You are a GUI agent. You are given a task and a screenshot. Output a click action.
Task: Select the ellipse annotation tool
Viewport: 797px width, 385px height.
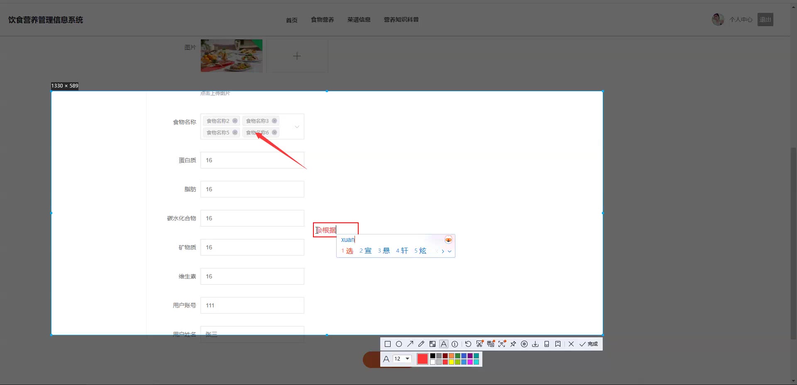click(399, 344)
